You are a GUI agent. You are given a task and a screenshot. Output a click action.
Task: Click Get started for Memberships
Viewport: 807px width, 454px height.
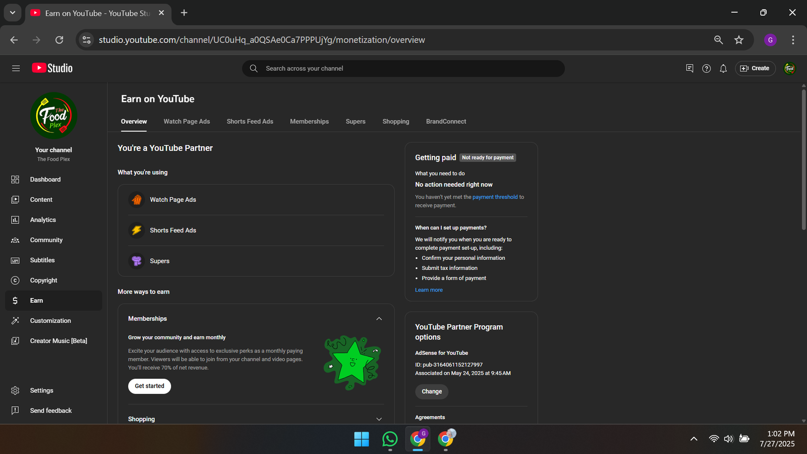pos(149,386)
